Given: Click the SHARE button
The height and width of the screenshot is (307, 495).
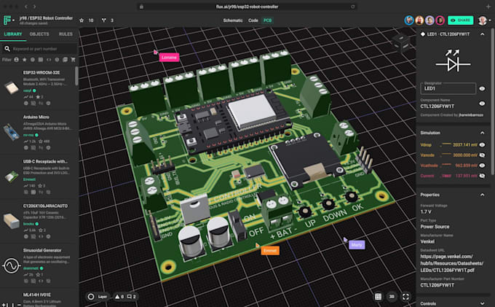Looking at the screenshot, I should pos(461,20).
